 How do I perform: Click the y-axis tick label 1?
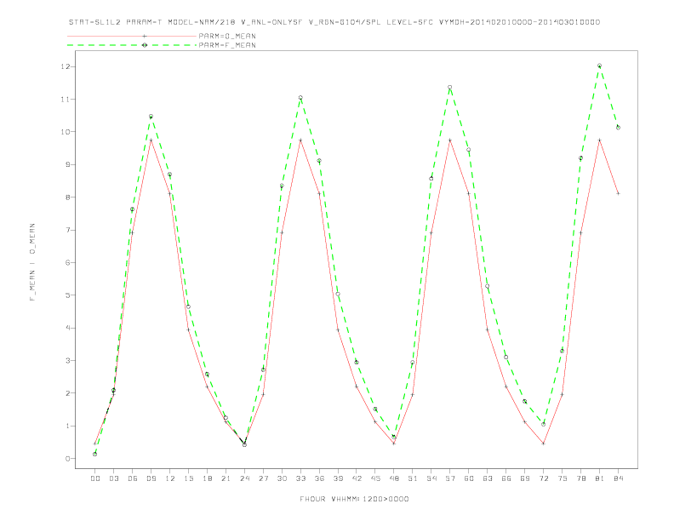point(67,426)
